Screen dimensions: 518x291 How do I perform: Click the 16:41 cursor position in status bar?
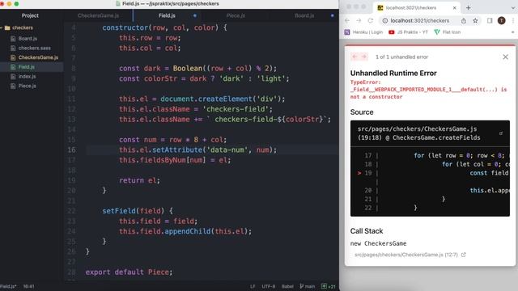point(29,286)
